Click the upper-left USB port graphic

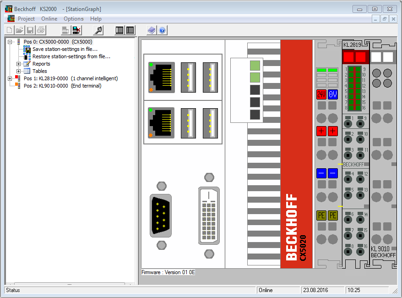[x=189, y=77]
